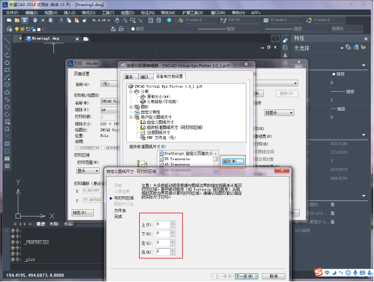The height and width of the screenshot is (282, 374).
Task: Toggle the 打印到文件 checkbox
Action: [77, 148]
